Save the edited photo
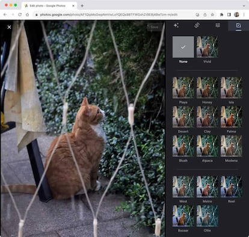The image size is (249, 237). point(155,27)
